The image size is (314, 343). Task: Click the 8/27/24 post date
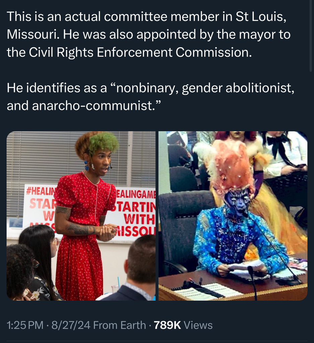coord(71,325)
